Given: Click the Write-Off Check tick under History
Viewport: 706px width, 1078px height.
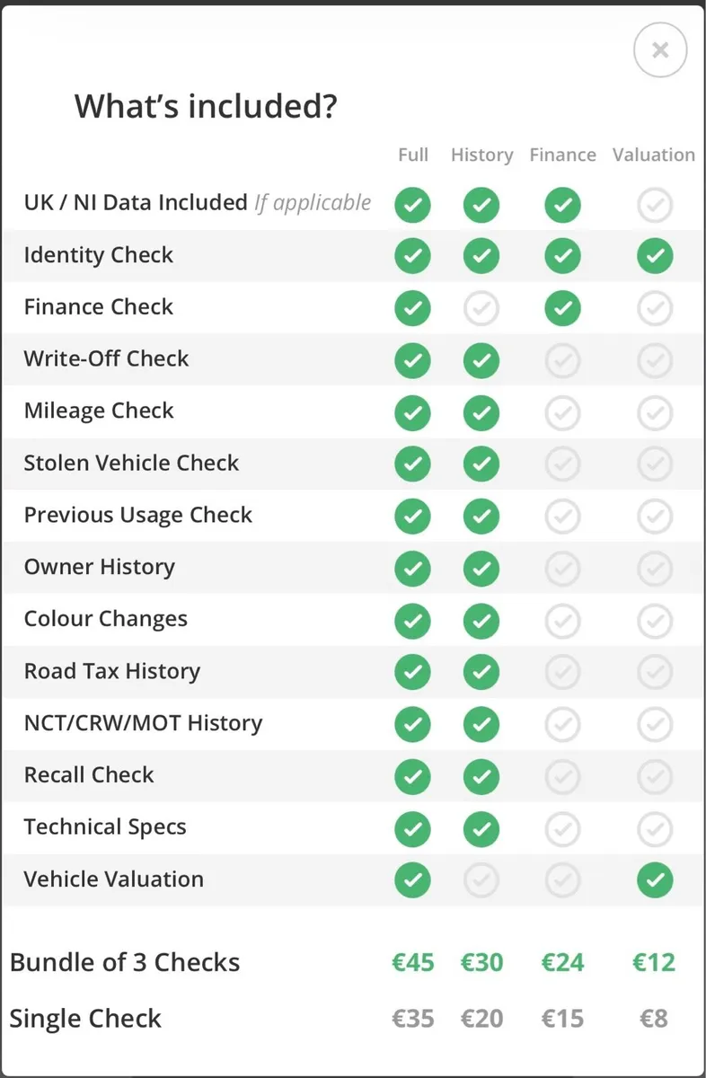Looking at the screenshot, I should pyautogui.click(x=481, y=360).
